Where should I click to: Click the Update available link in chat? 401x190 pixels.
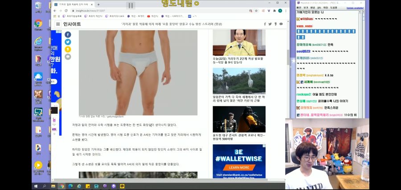pos(355,8)
